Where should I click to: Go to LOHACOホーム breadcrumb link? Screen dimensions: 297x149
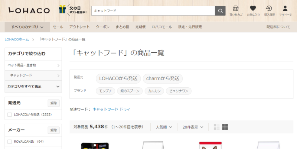pos(17,39)
